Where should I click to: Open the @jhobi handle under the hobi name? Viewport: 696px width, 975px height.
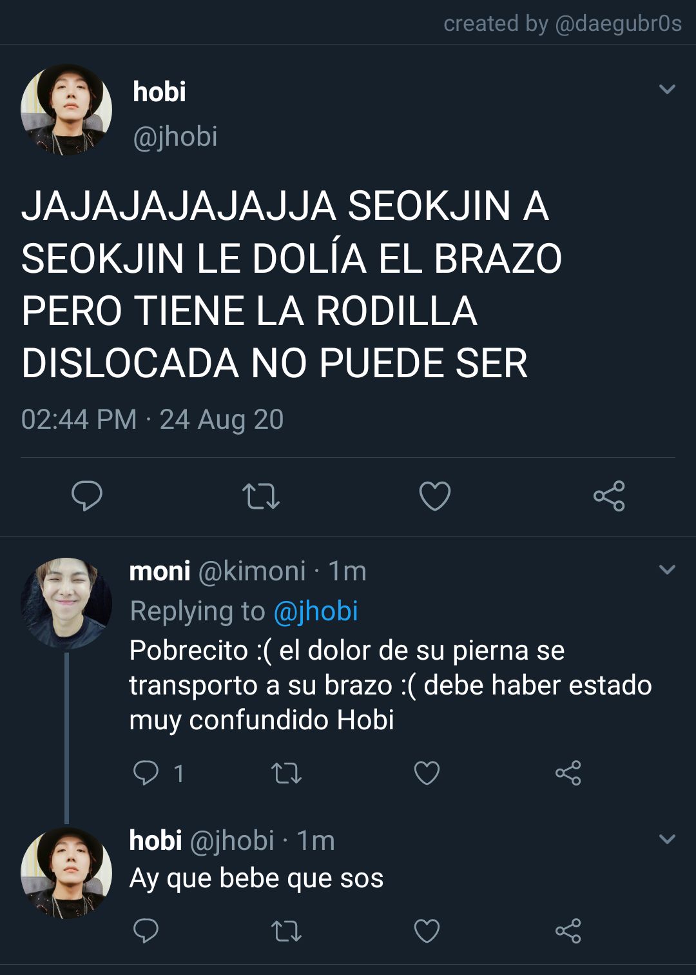(175, 137)
